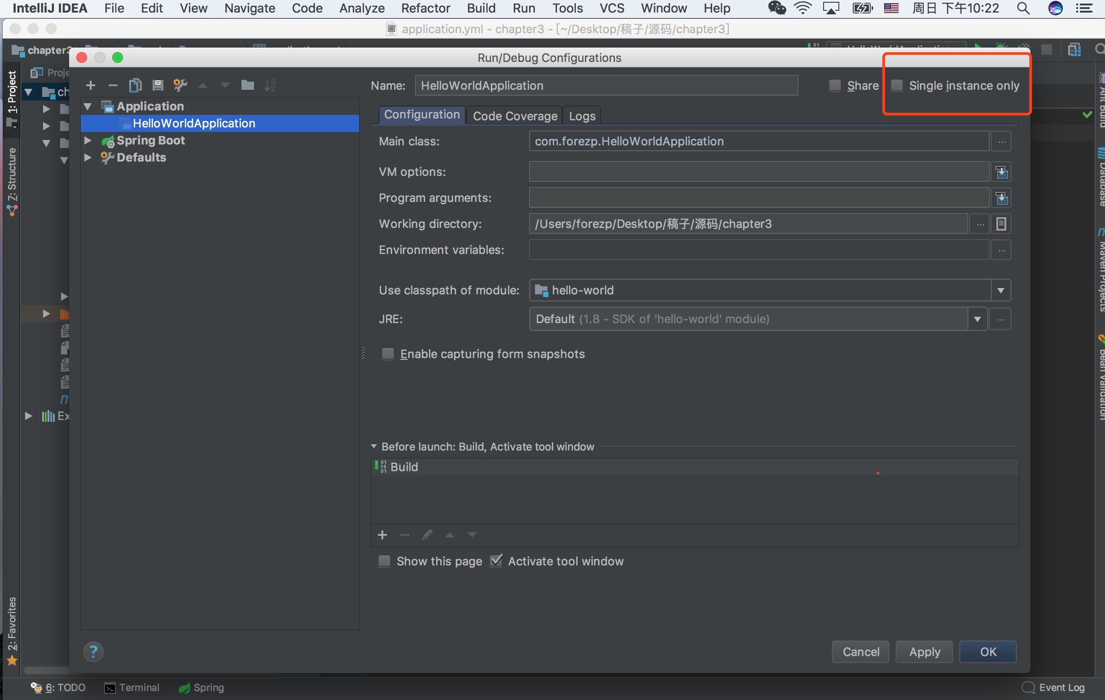Image resolution: width=1105 pixels, height=700 pixels.
Task: Click the create new folder icon
Action: point(247,85)
